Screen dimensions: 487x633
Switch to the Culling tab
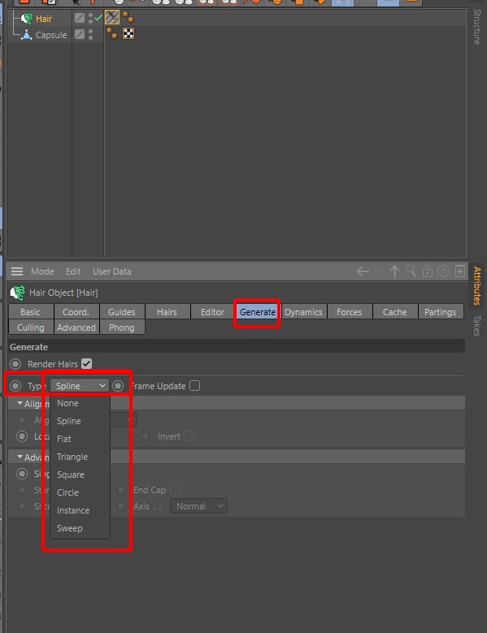click(x=31, y=327)
